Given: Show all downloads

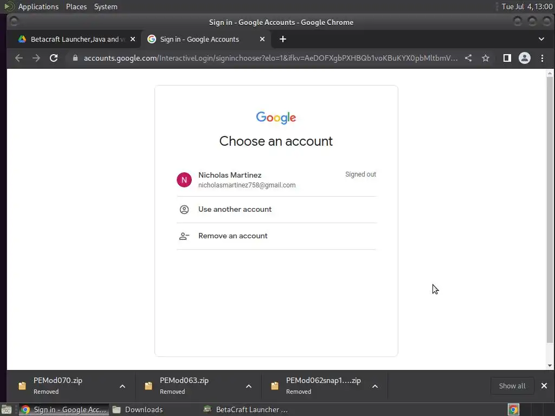Looking at the screenshot, I should tap(512, 386).
